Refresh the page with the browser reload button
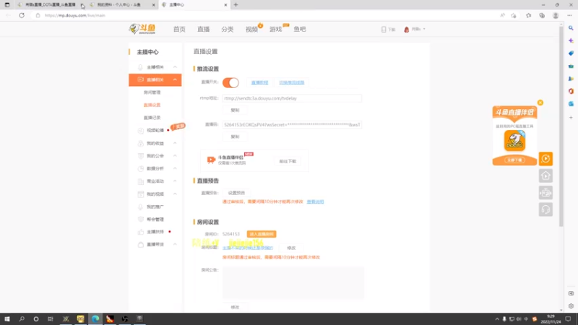Viewport: 578px width, 325px height. 22,15
